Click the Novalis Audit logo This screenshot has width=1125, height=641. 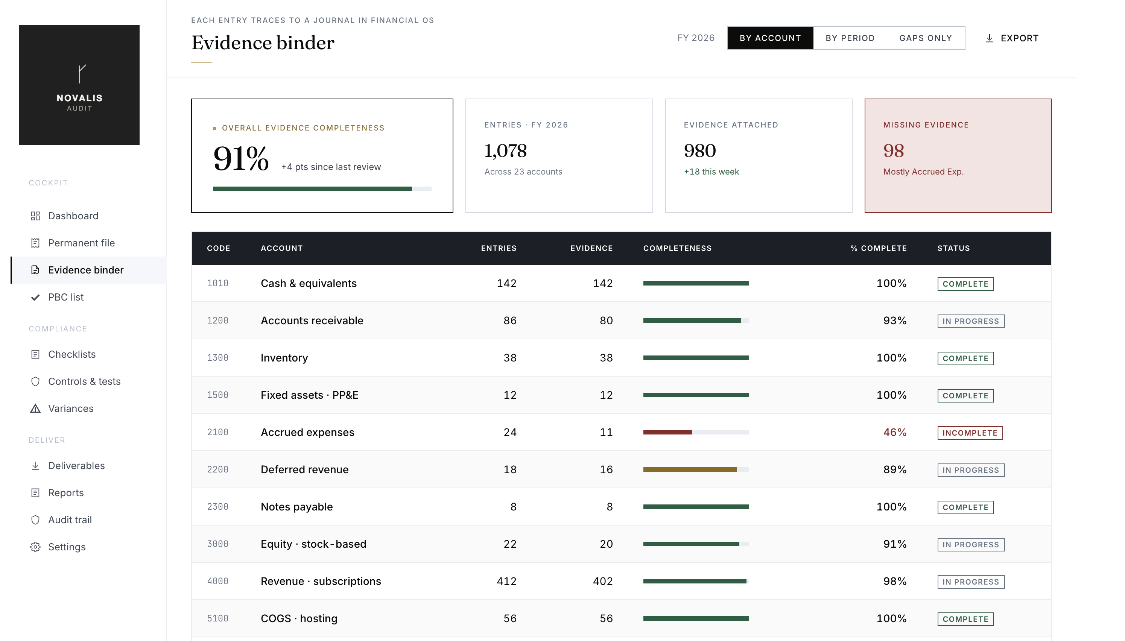tap(79, 85)
